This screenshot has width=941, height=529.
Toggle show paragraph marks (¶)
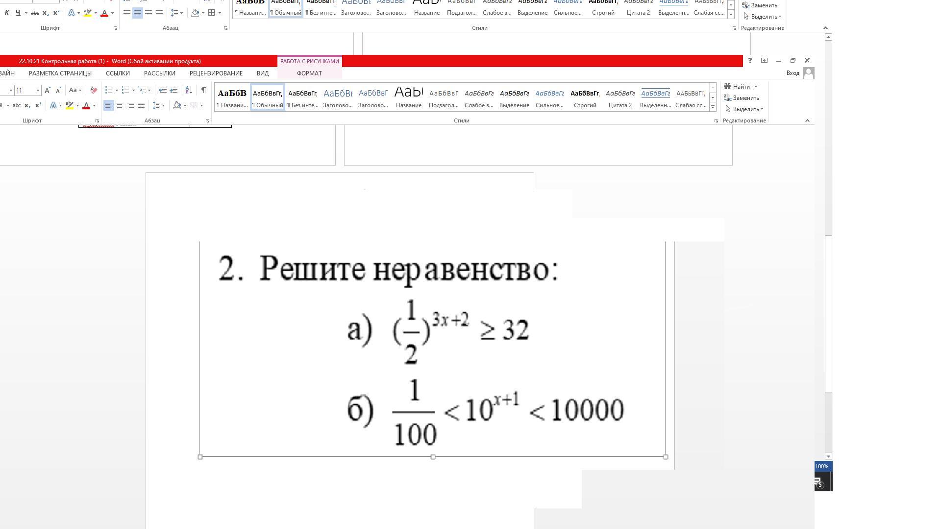point(203,90)
